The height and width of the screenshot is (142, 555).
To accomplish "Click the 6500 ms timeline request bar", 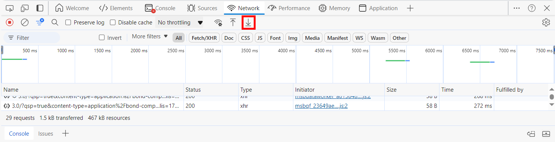I will click(x=482, y=62).
